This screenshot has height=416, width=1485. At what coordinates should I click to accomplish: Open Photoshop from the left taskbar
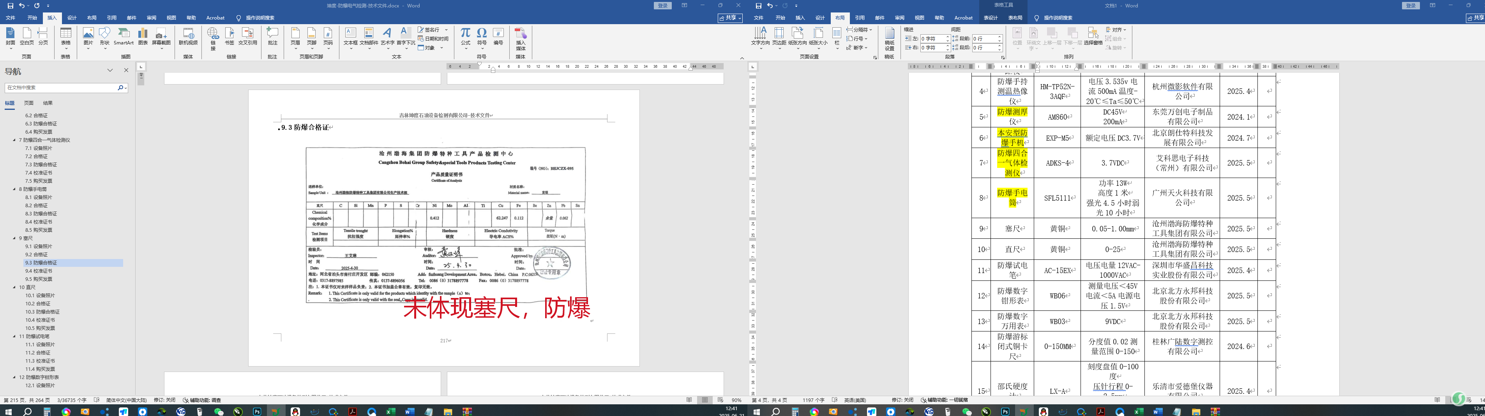tap(257, 411)
